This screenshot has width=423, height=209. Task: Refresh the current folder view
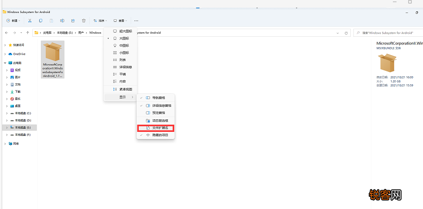(346, 33)
